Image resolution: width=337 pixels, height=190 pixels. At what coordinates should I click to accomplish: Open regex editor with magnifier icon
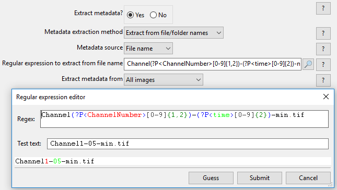coord(308,64)
